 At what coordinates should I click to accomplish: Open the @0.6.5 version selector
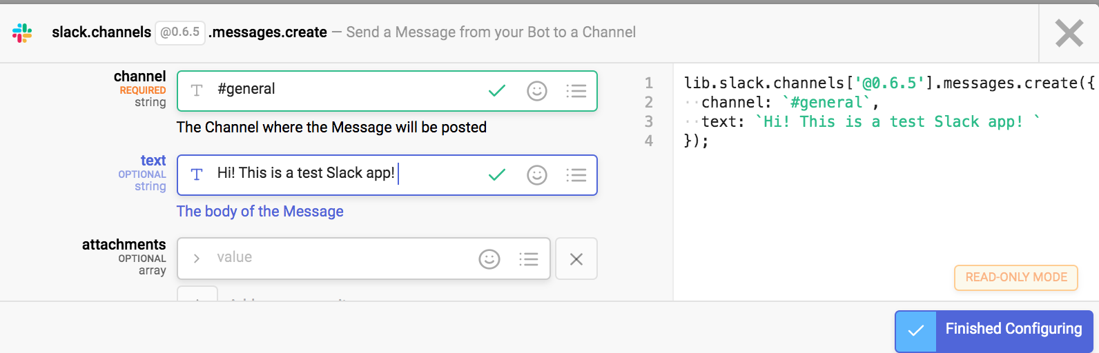[180, 32]
